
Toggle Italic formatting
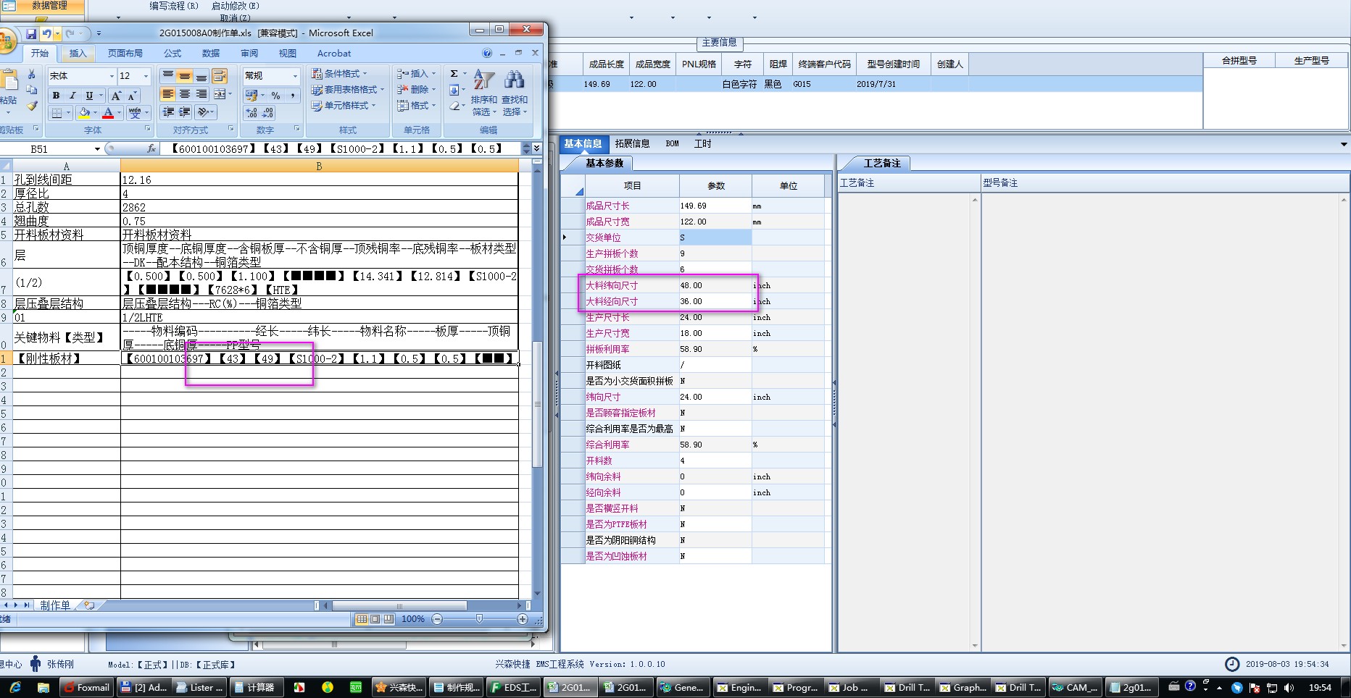point(72,96)
